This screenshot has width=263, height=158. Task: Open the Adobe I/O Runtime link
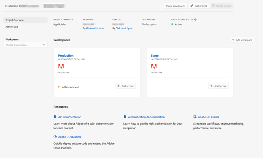pyautogui.click(x=70, y=137)
